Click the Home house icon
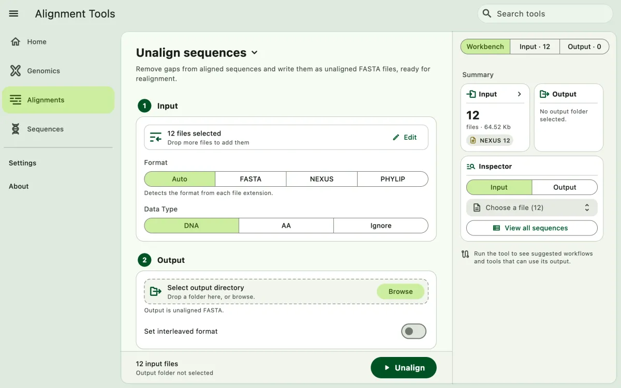Viewport: 621px width, 388px height. [x=16, y=42]
